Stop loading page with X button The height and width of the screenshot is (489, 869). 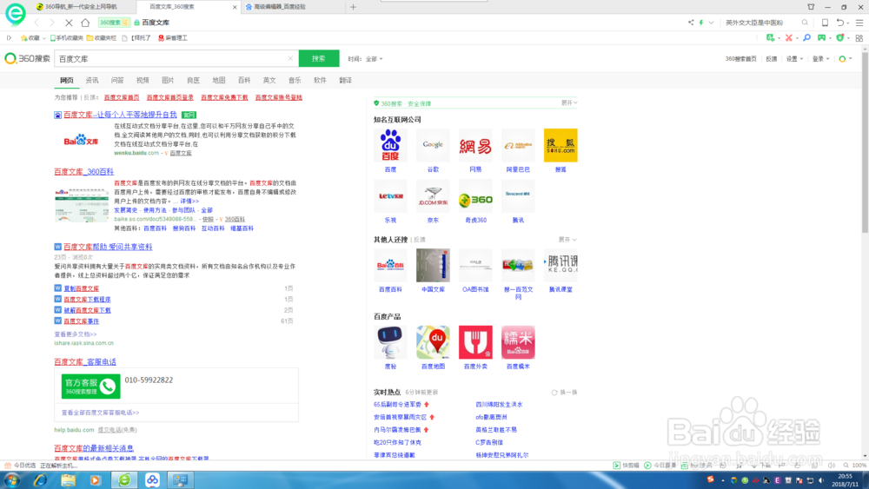(69, 23)
